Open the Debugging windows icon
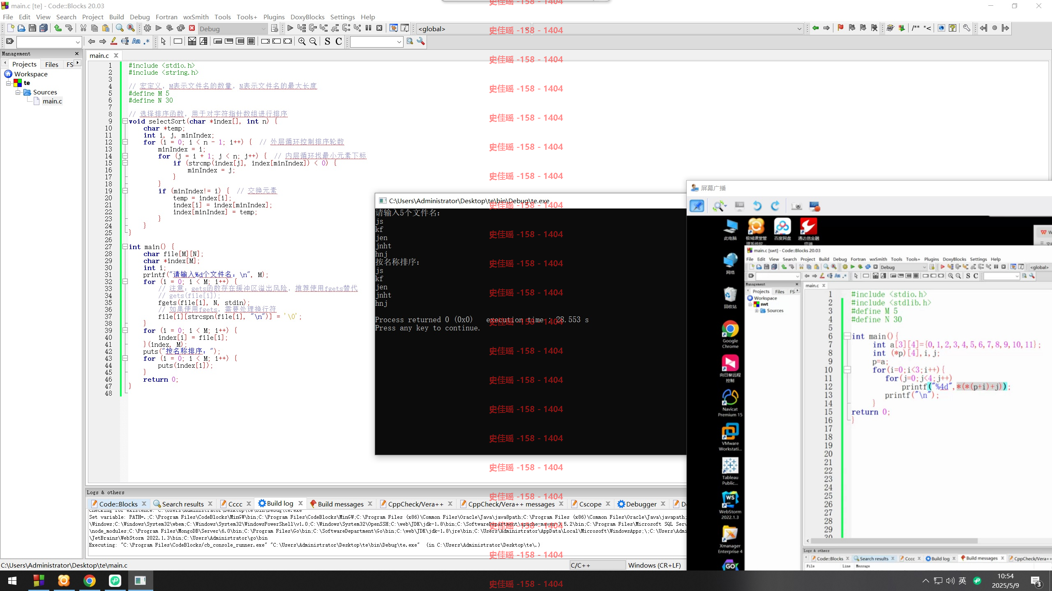1052x591 pixels. 393,28
